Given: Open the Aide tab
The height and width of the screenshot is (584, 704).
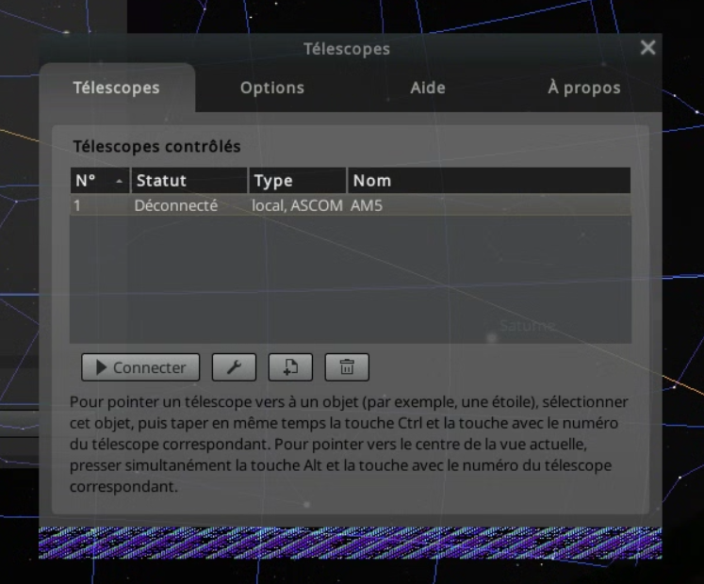Looking at the screenshot, I should [x=428, y=88].
